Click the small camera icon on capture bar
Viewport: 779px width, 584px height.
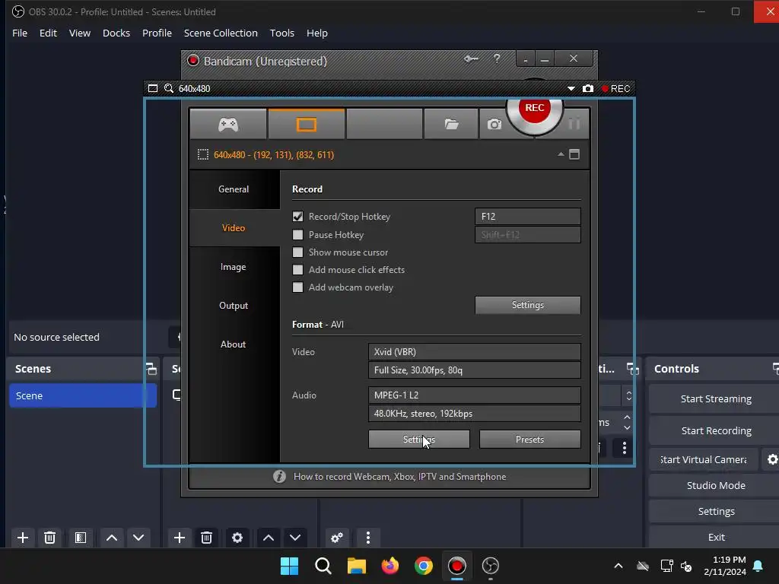click(x=588, y=88)
